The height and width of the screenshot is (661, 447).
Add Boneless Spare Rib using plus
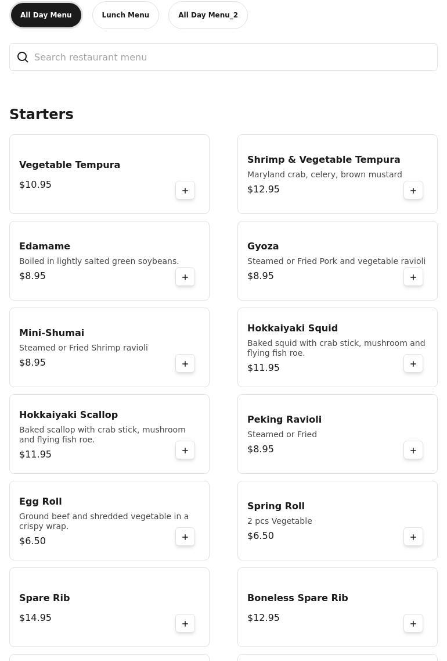tap(413, 624)
